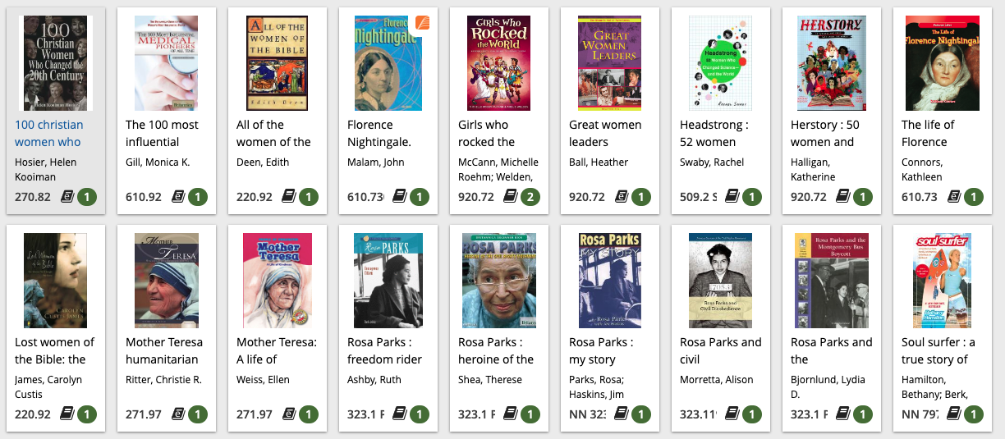Click Rosa Parks Montgomery Bus Boycott cover
Viewport: 1005px width, 439px height.
[832, 281]
